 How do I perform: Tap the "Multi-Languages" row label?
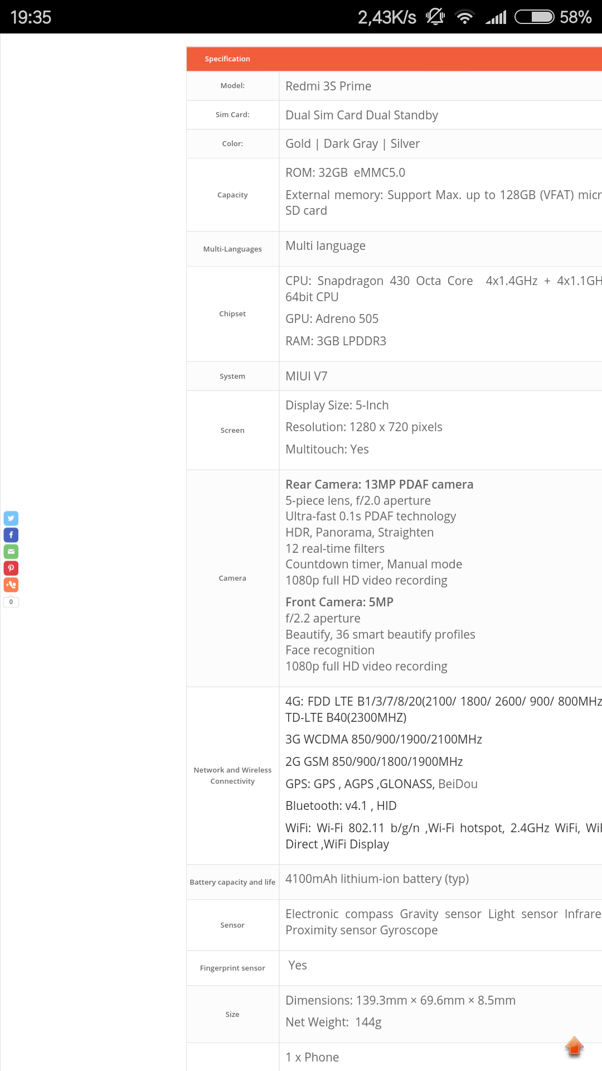point(232,249)
